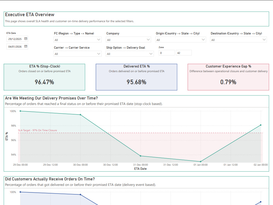Click the 29 Dec data point on ETA chart
This screenshot has width=273, height=205.
click(20, 111)
